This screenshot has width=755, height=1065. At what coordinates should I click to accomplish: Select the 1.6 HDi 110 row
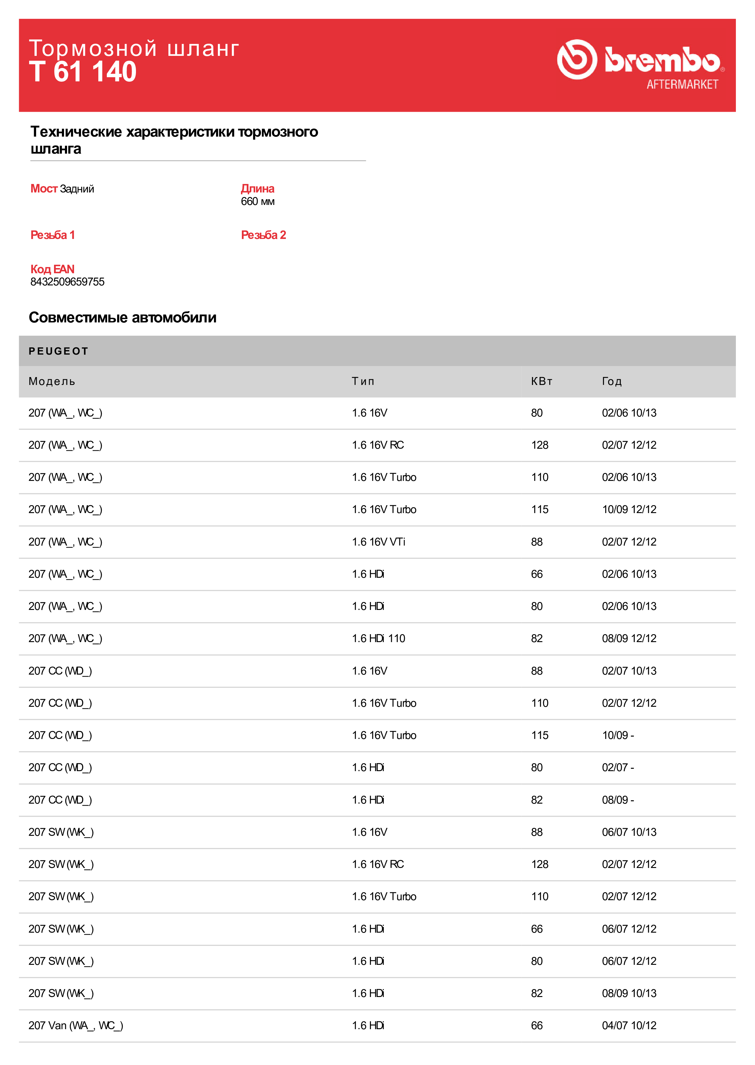click(x=378, y=638)
